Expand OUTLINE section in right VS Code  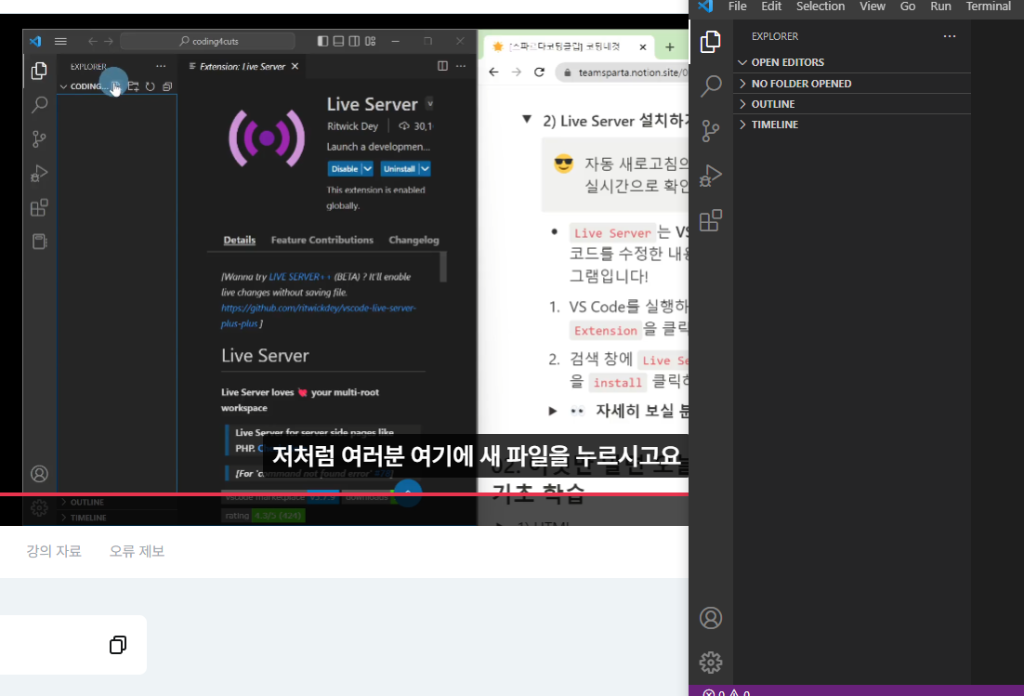pyautogui.click(x=852, y=104)
